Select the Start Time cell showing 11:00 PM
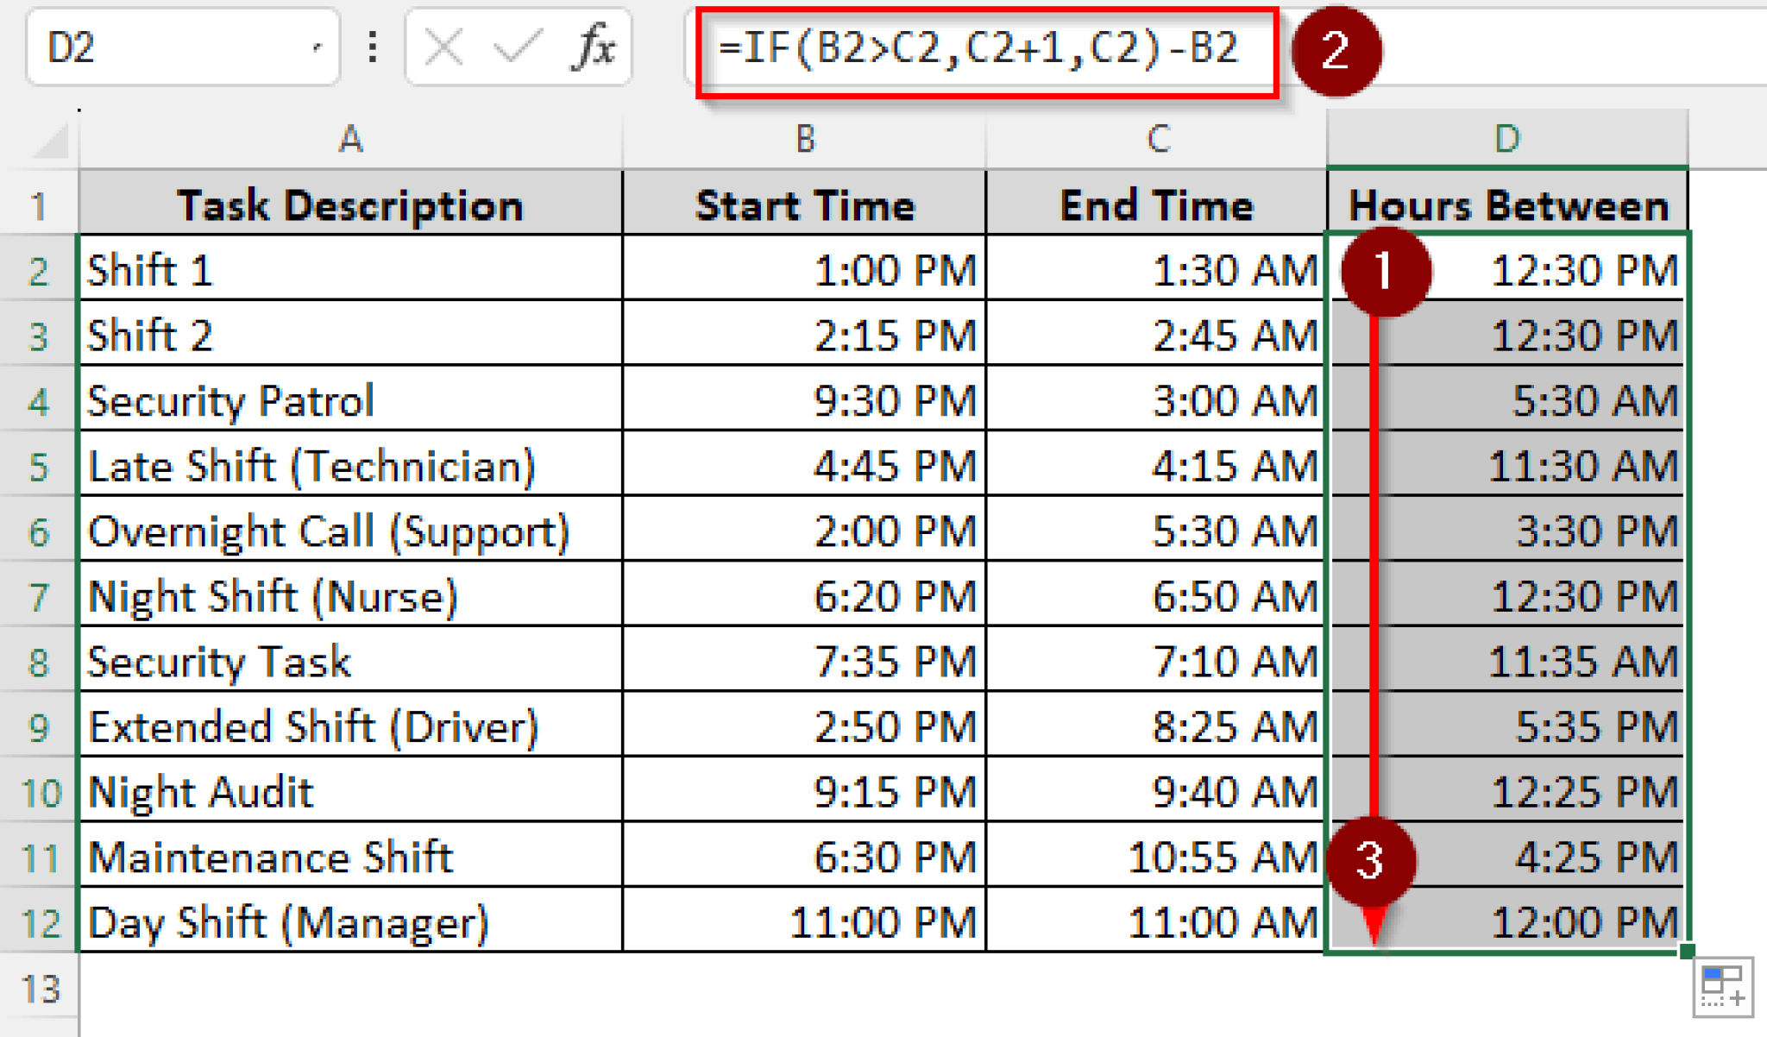This screenshot has height=1037, width=1767. click(x=802, y=922)
